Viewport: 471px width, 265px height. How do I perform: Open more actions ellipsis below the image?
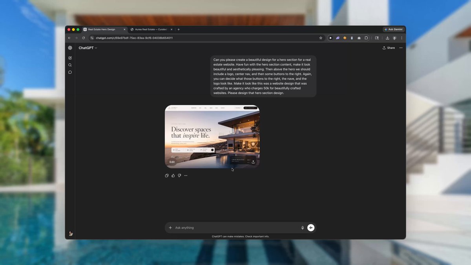click(186, 175)
